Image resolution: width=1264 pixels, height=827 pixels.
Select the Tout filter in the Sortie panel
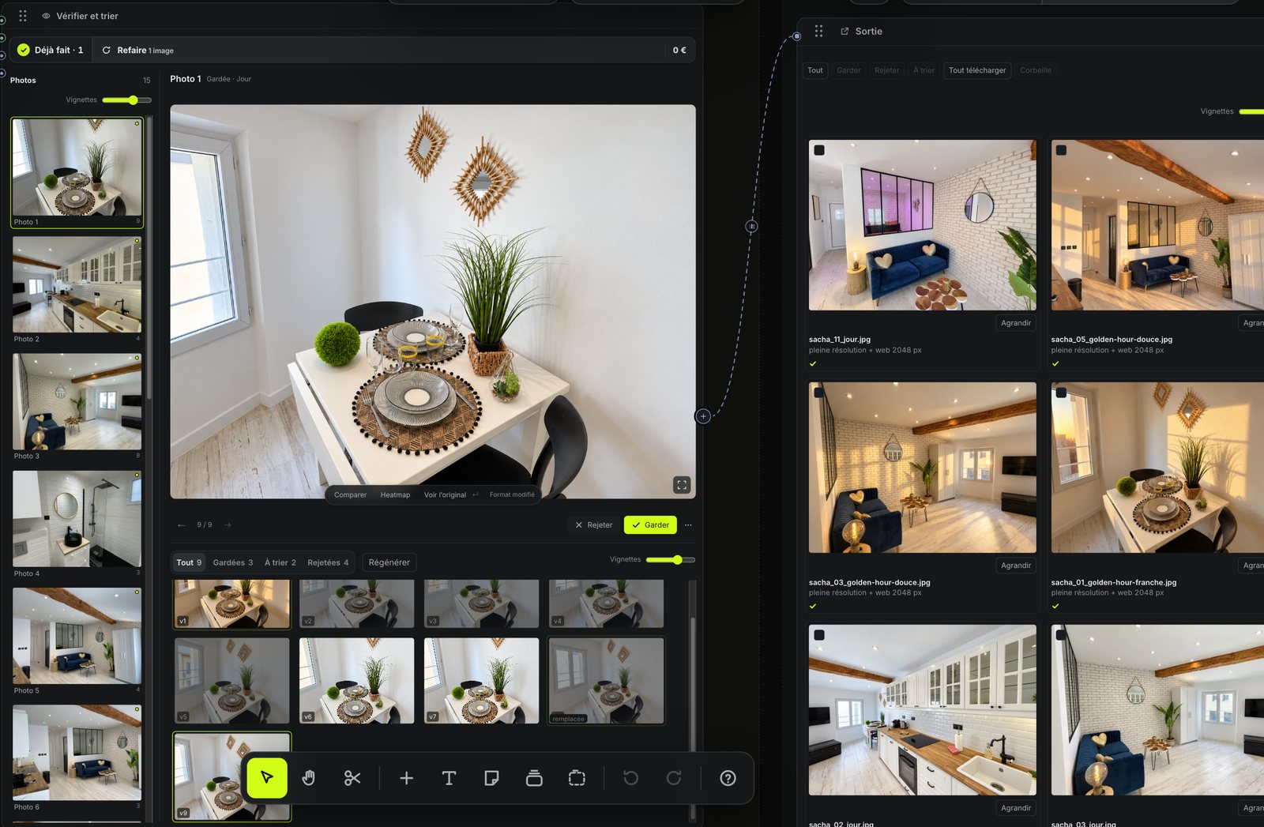[x=815, y=70]
